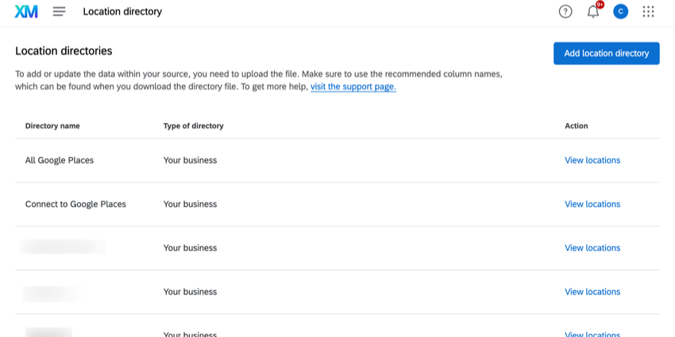View locations for Connect to Google Places

click(x=592, y=204)
